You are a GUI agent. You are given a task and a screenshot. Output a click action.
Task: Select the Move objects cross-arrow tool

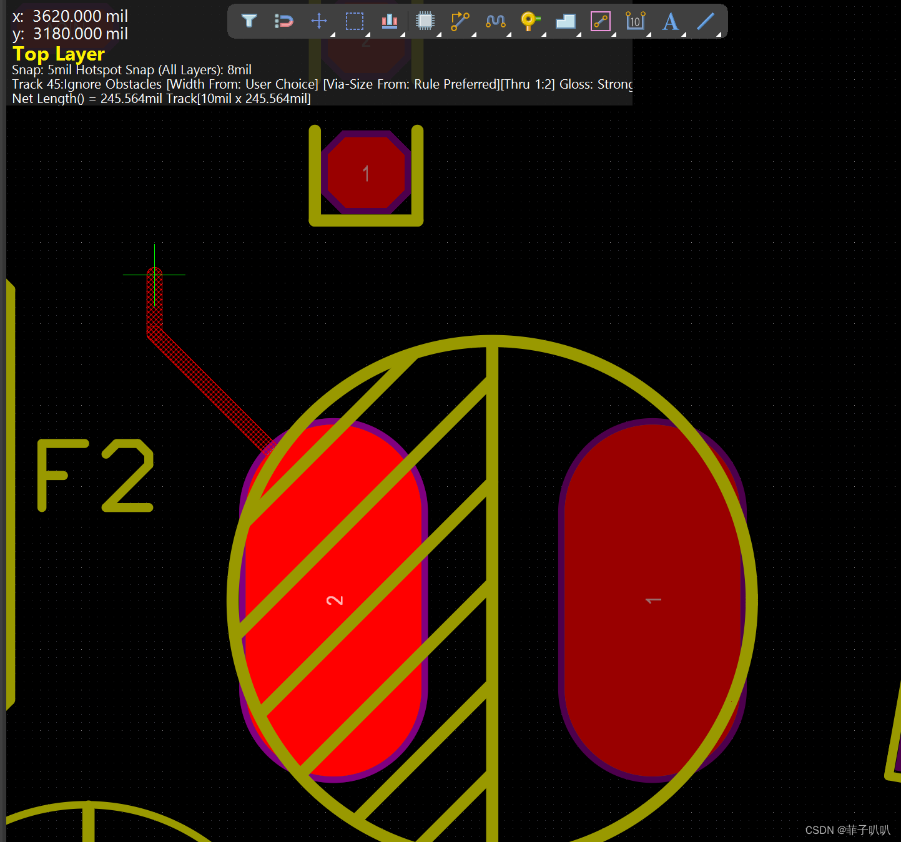[319, 21]
